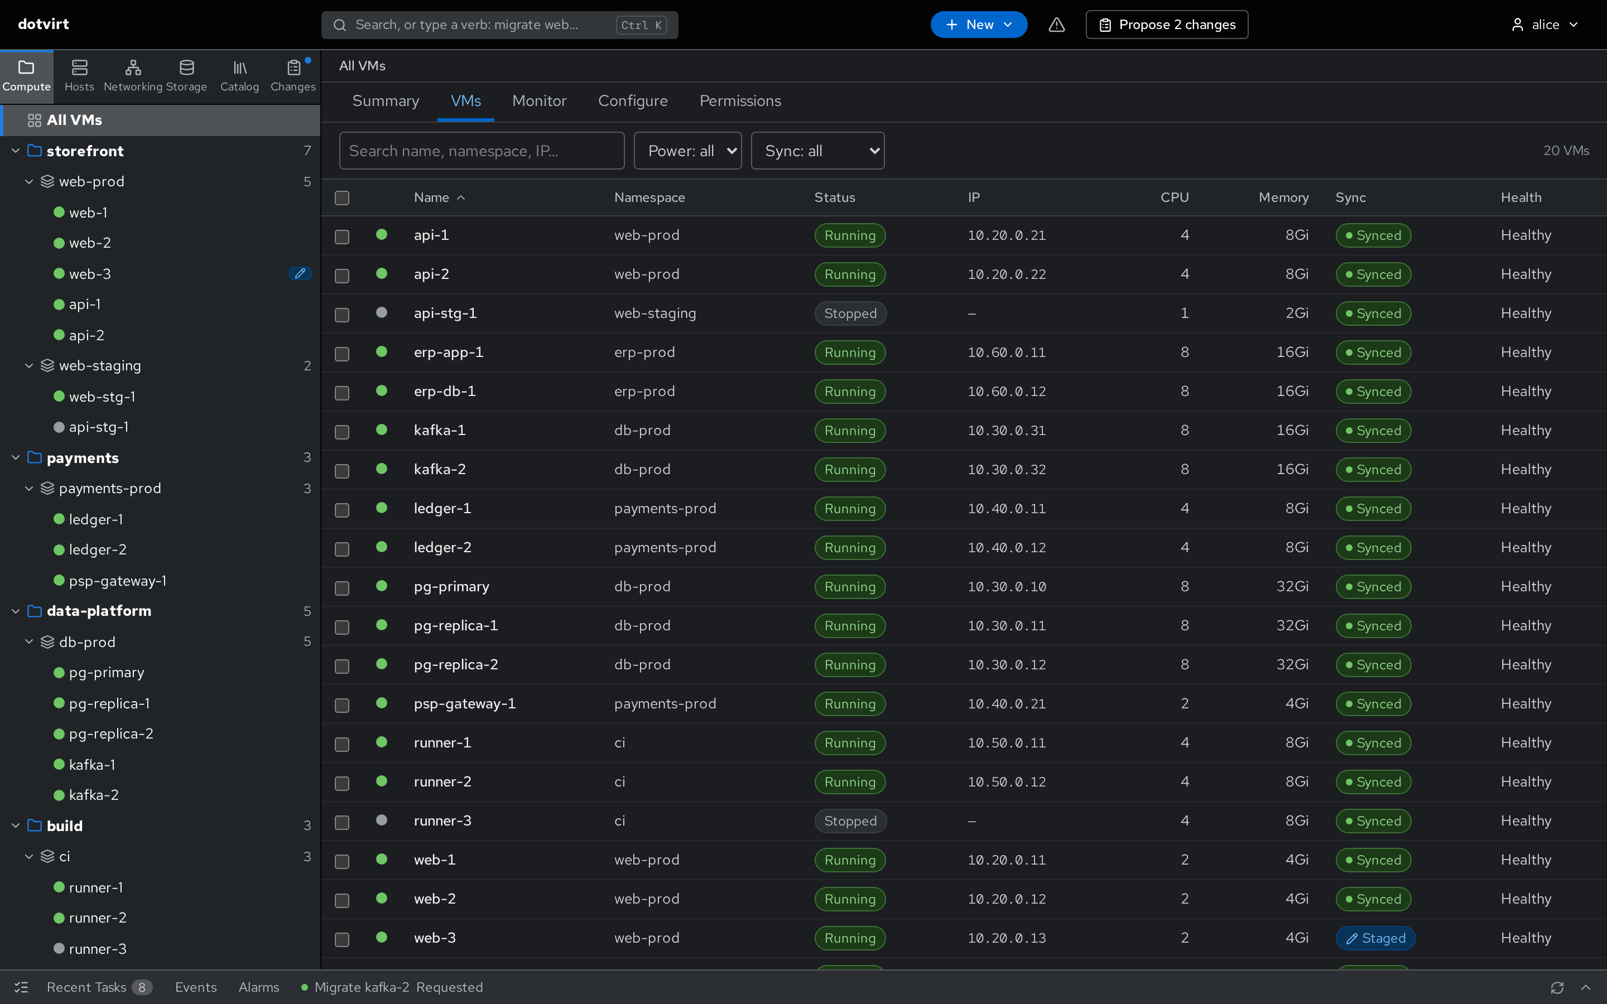This screenshot has width=1607, height=1004.
Task: Click the pencil edit icon beside web-3
Action: coord(300,273)
